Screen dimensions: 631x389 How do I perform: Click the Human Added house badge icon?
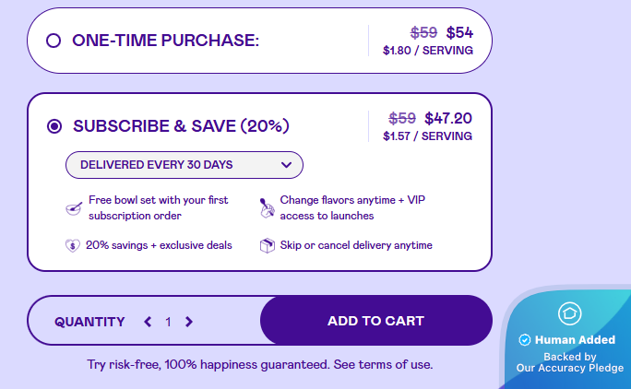[x=569, y=313]
